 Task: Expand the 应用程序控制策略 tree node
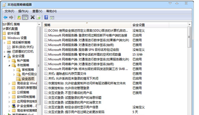(9, 102)
